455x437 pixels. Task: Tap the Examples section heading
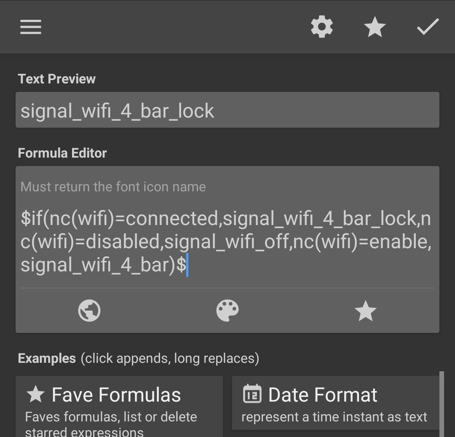click(x=47, y=358)
